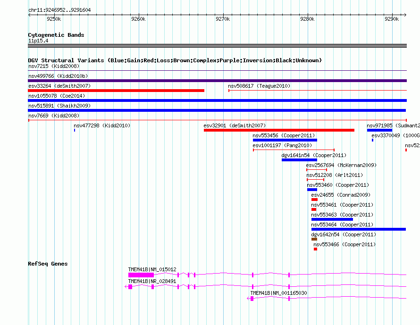Open variant esv2567694 (McKernan2009) label

[341, 165]
